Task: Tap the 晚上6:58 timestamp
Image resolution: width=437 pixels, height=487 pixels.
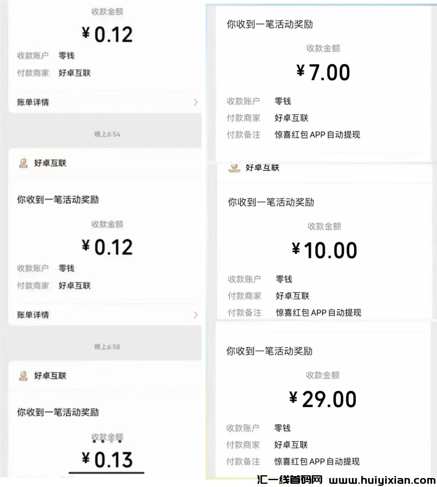Action: coord(107,347)
